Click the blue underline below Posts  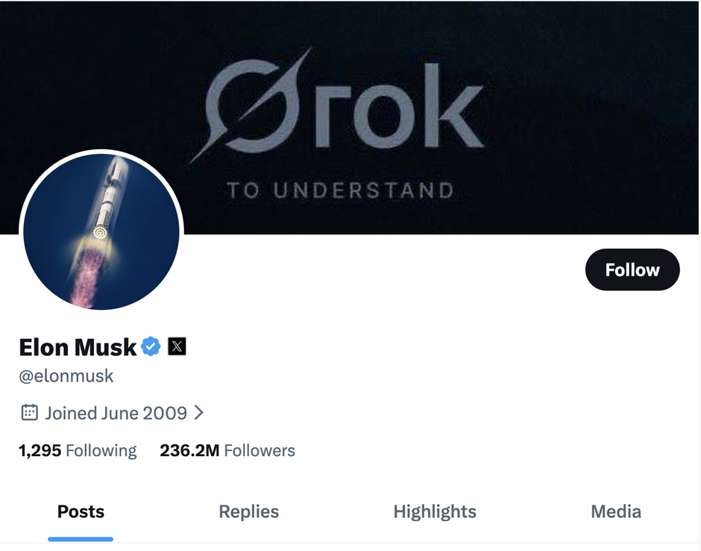pos(81,538)
